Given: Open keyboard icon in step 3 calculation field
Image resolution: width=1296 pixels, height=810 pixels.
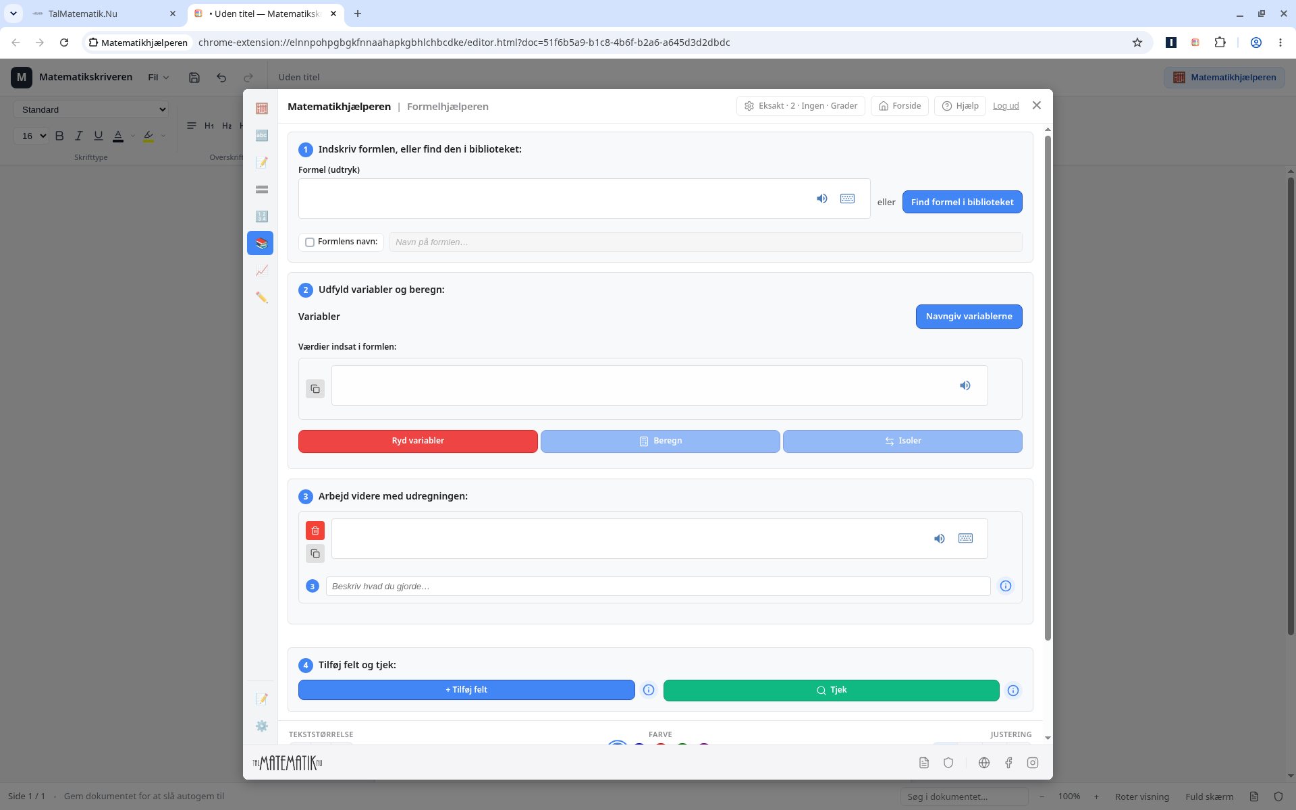Looking at the screenshot, I should pyautogui.click(x=965, y=539).
